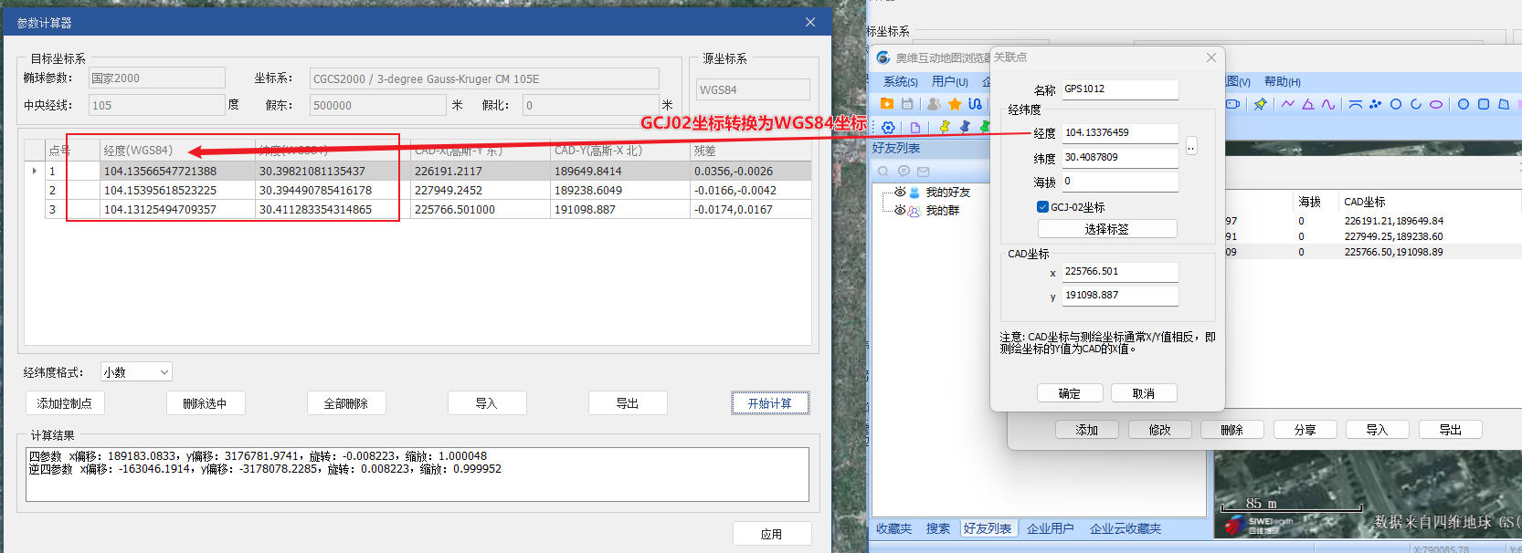
Task: Click the 开始计算 button
Action: (x=770, y=403)
